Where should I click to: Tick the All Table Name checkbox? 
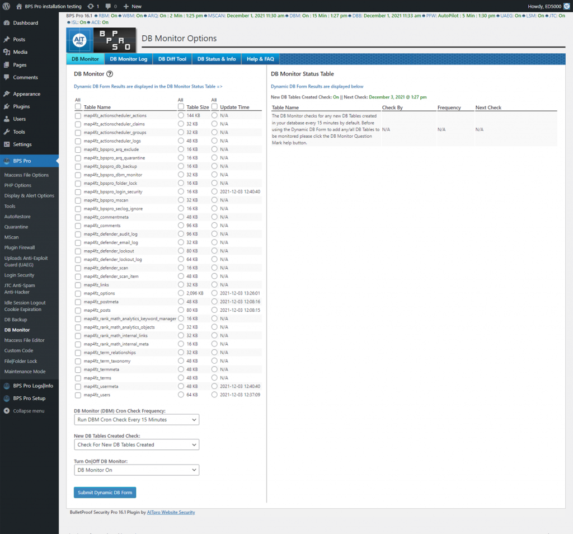tap(78, 107)
